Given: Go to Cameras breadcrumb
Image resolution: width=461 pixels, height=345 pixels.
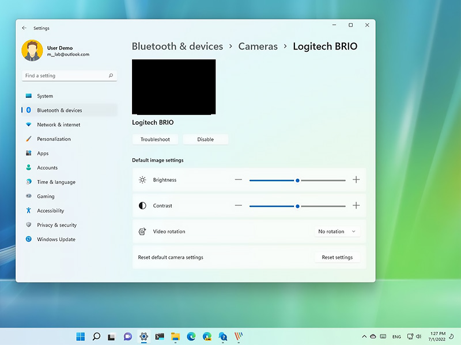Looking at the screenshot, I should coord(258,47).
